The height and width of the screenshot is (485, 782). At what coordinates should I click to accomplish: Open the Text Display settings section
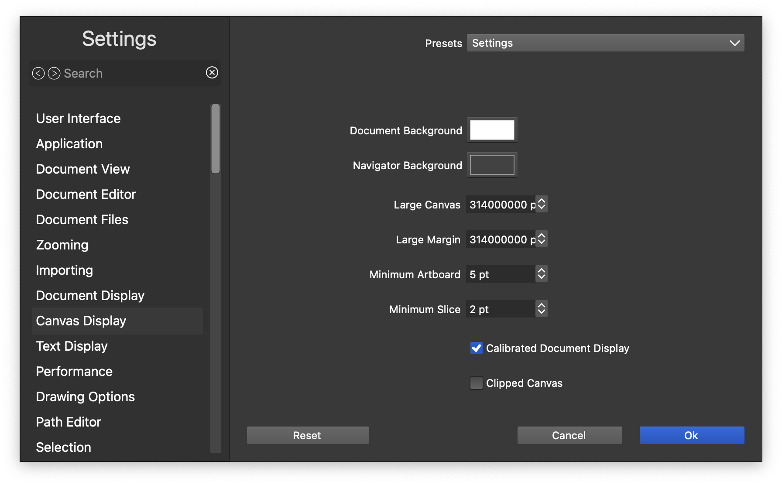[72, 346]
